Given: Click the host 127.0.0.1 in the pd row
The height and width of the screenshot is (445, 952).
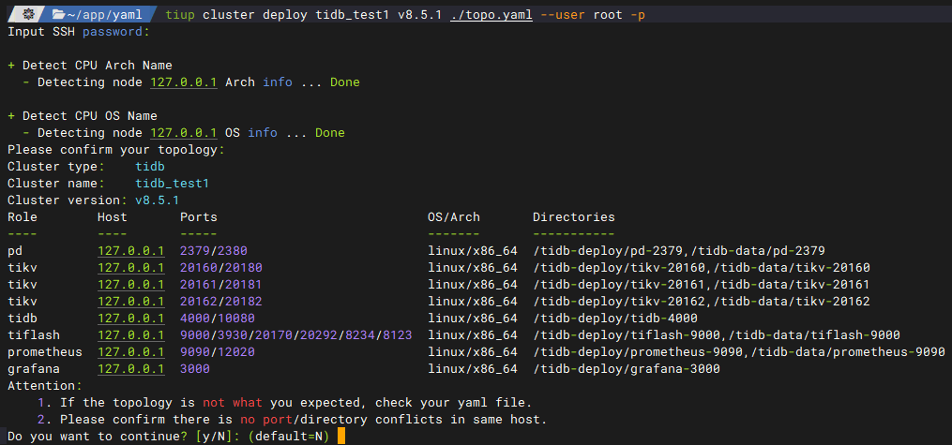Looking at the screenshot, I should (131, 251).
